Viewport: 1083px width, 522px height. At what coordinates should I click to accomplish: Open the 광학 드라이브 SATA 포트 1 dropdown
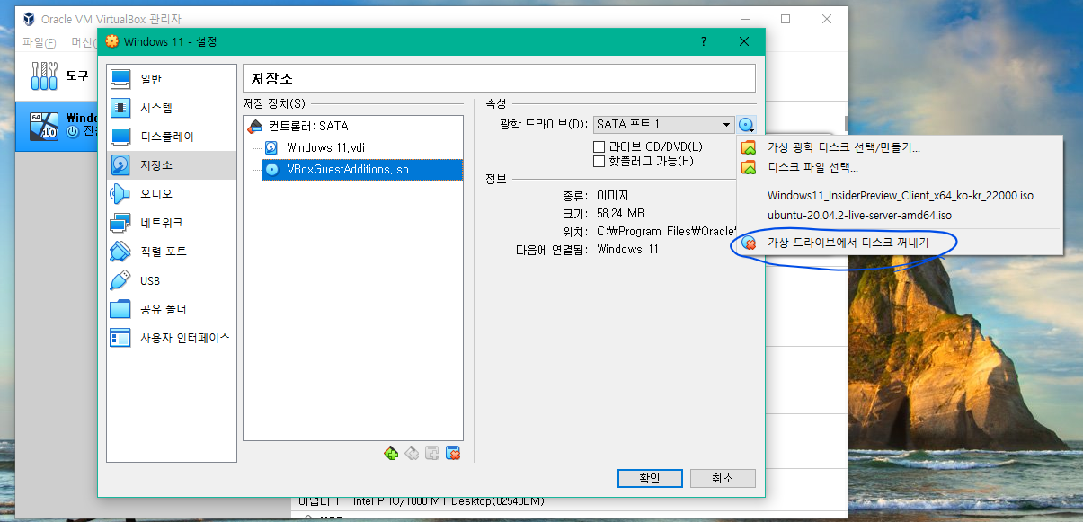point(663,124)
